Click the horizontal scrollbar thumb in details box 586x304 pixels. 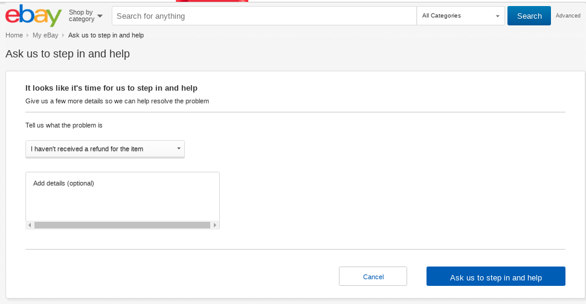coord(122,225)
